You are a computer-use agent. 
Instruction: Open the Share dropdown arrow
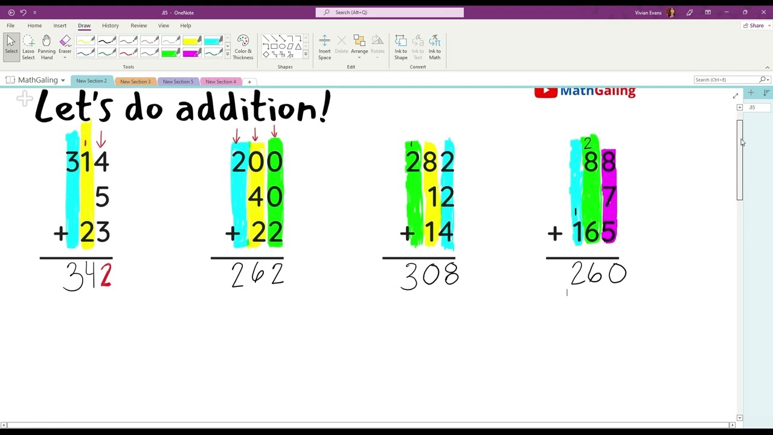769,25
